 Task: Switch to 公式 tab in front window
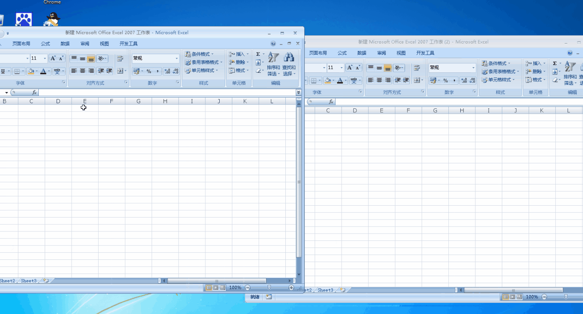click(x=46, y=44)
